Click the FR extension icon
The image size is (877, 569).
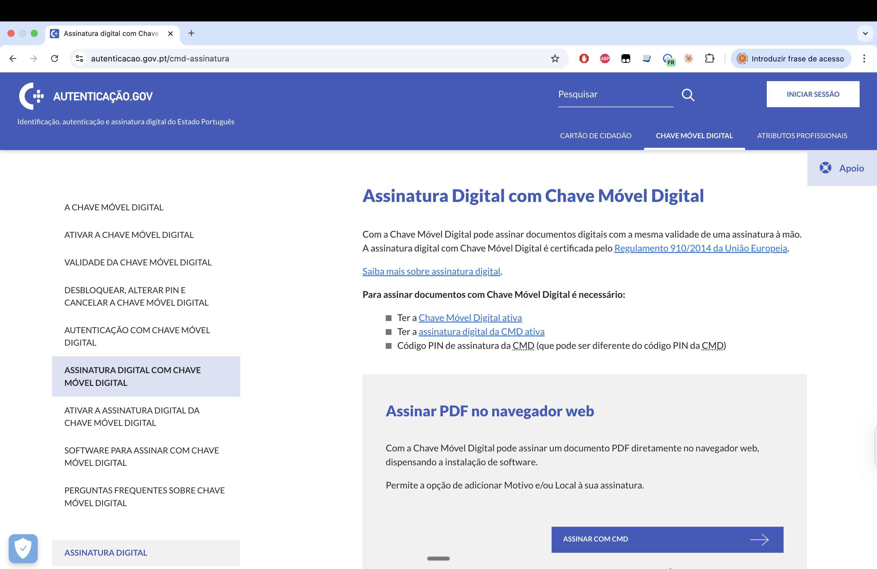(669, 58)
